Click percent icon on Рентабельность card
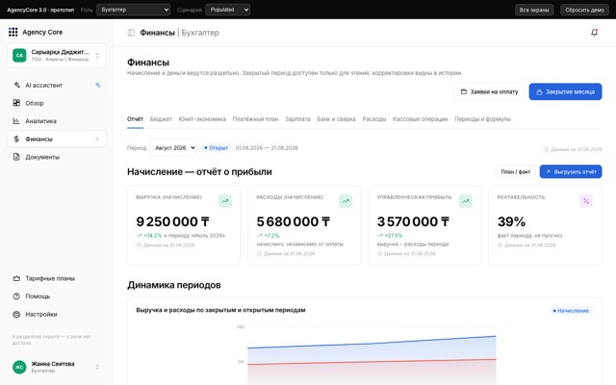 click(586, 201)
